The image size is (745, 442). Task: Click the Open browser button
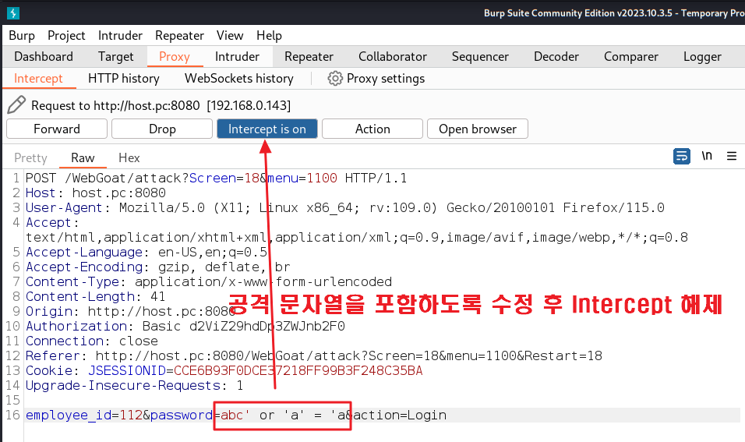click(478, 129)
